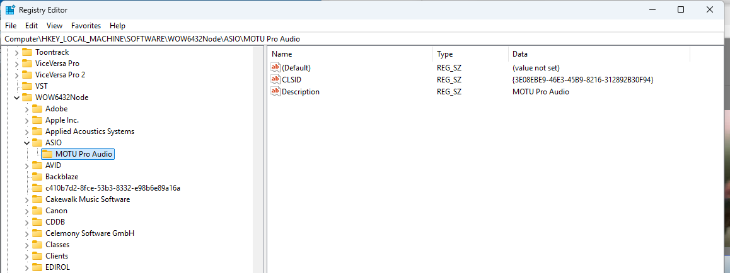Click the Description string value icon
The image size is (730, 273).
[x=275, y=92]
